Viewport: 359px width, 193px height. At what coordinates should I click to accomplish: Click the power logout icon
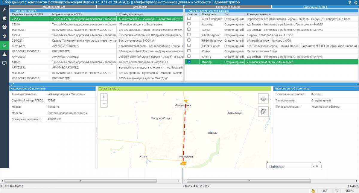[x=355, y=2]
